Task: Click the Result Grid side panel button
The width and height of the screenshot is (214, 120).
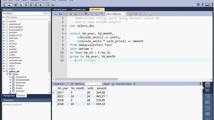Action: (207, 87)
